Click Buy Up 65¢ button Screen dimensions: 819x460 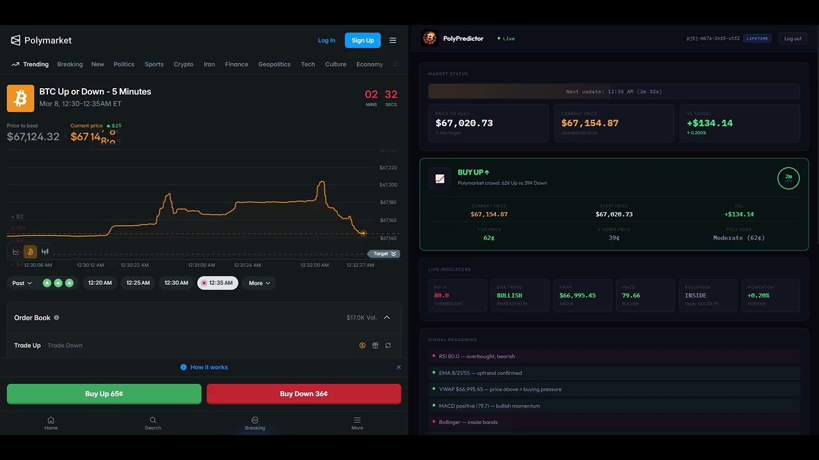point(104,394)
